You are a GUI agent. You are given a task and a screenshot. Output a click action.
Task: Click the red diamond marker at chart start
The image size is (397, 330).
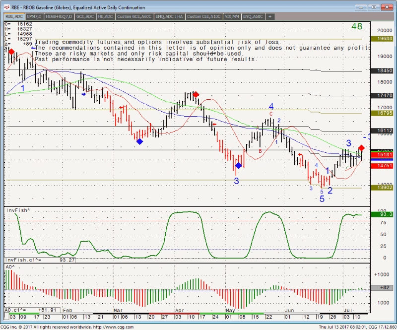[11, 52]
